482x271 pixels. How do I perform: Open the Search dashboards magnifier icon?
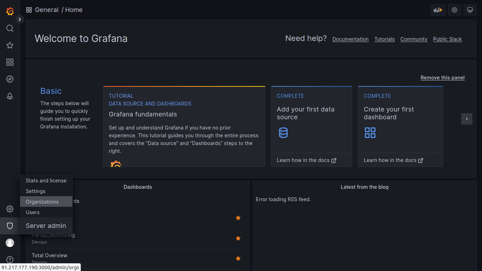(10, 28)
